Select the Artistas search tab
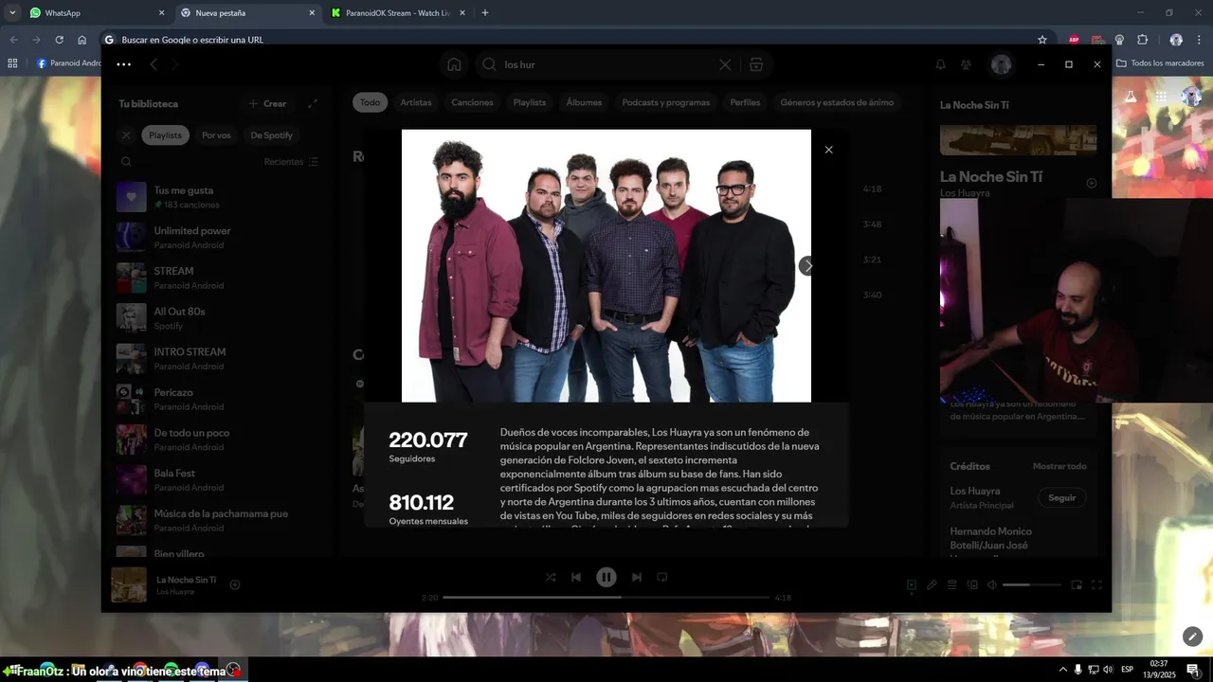The height and width of the screenshot is (682, 1213). coord(416,102)
